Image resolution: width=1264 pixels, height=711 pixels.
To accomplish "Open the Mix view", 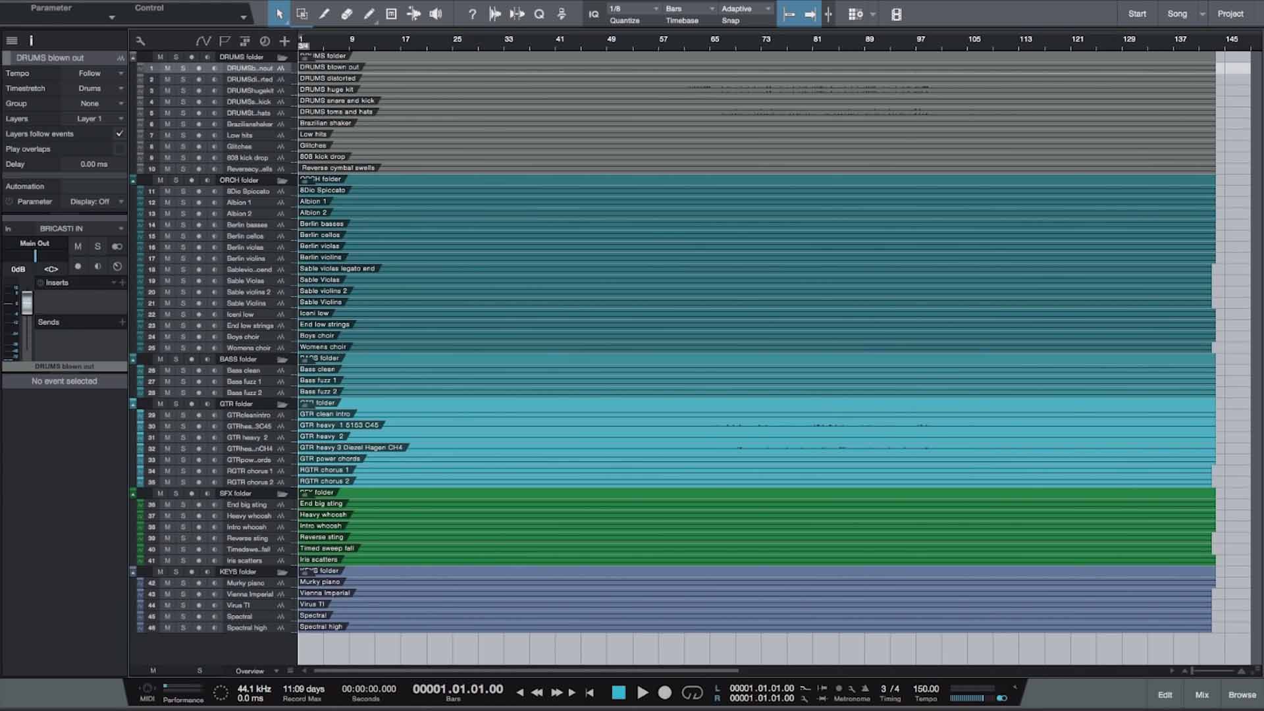I will click(x=1202, y=695).
